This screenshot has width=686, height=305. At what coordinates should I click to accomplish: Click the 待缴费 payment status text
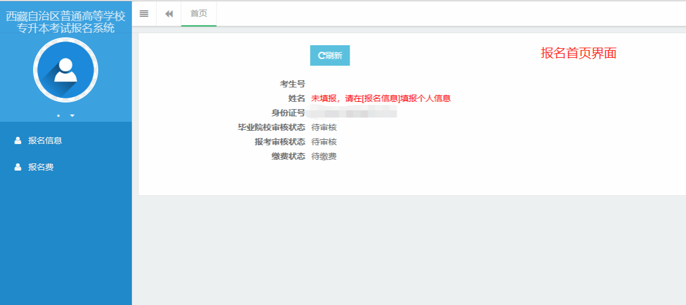tap(324, 156)
